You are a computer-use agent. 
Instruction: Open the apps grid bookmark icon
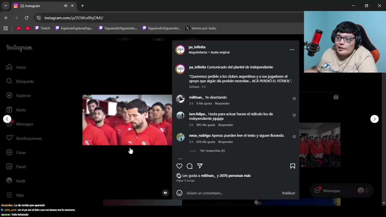point(5,28)
